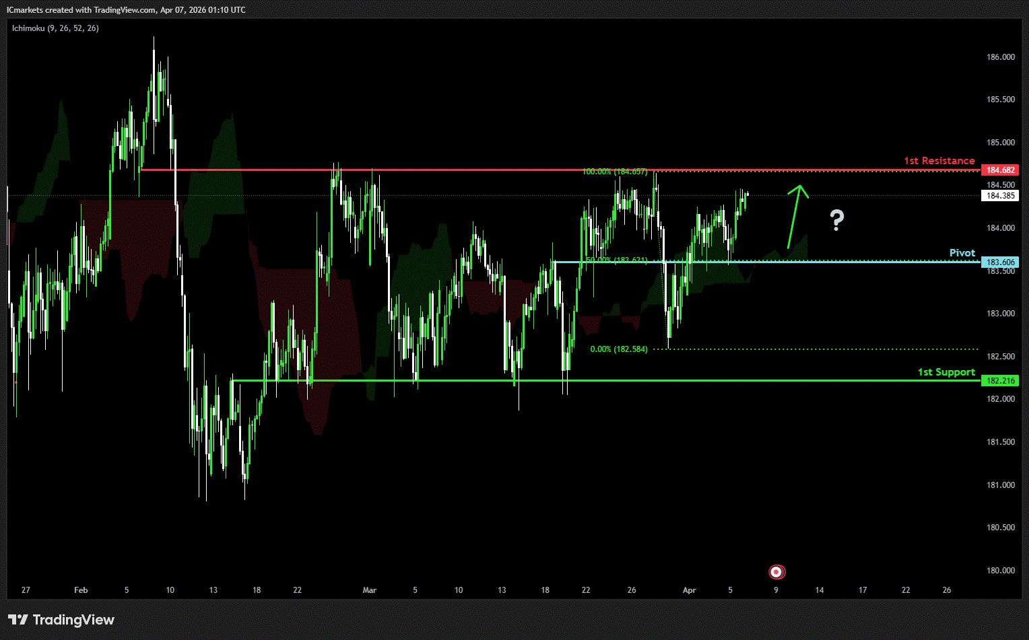Image resolution: width=1029 pixels, height=640 pixels.
Task: Click the current price label 184.385
Action: coord(1000,196)
